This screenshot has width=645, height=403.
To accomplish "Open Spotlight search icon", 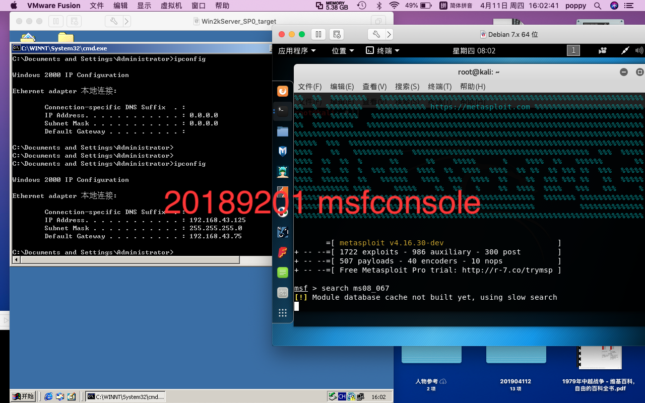I will [598, 6].
